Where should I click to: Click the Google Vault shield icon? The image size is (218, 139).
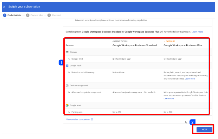click(x=67, y=66)
